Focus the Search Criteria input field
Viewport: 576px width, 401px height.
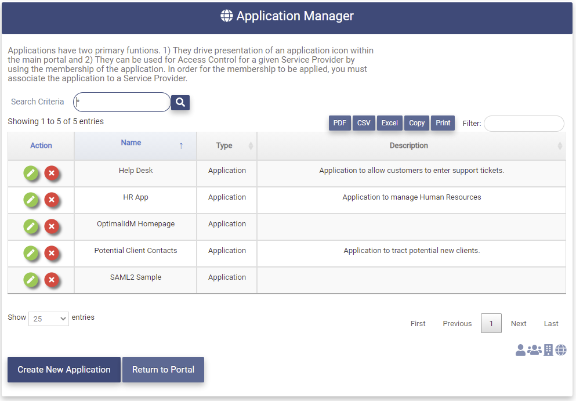[122, 102]
